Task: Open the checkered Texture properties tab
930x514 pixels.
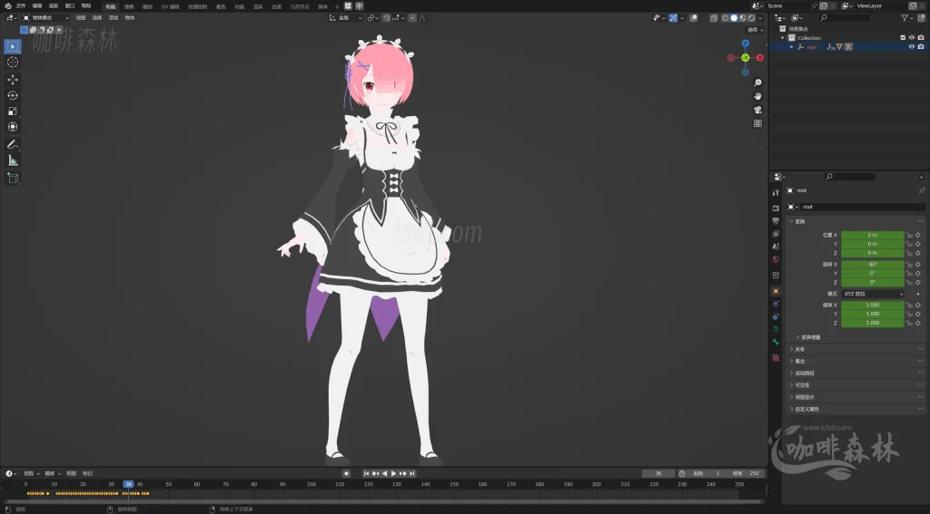Action: click(x=776, y=358)
